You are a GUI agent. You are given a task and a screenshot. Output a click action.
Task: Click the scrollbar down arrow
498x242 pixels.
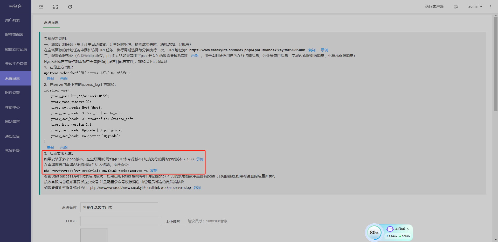[496, 240]
